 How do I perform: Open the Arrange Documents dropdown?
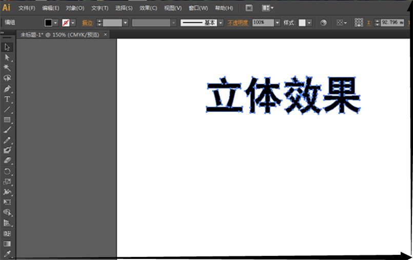[x=268, y=8]
